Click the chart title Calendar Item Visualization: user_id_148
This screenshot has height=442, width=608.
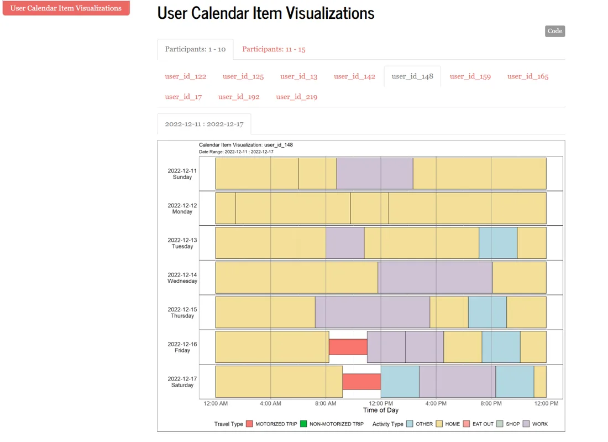pyautogui.click(x=246, y=145)
